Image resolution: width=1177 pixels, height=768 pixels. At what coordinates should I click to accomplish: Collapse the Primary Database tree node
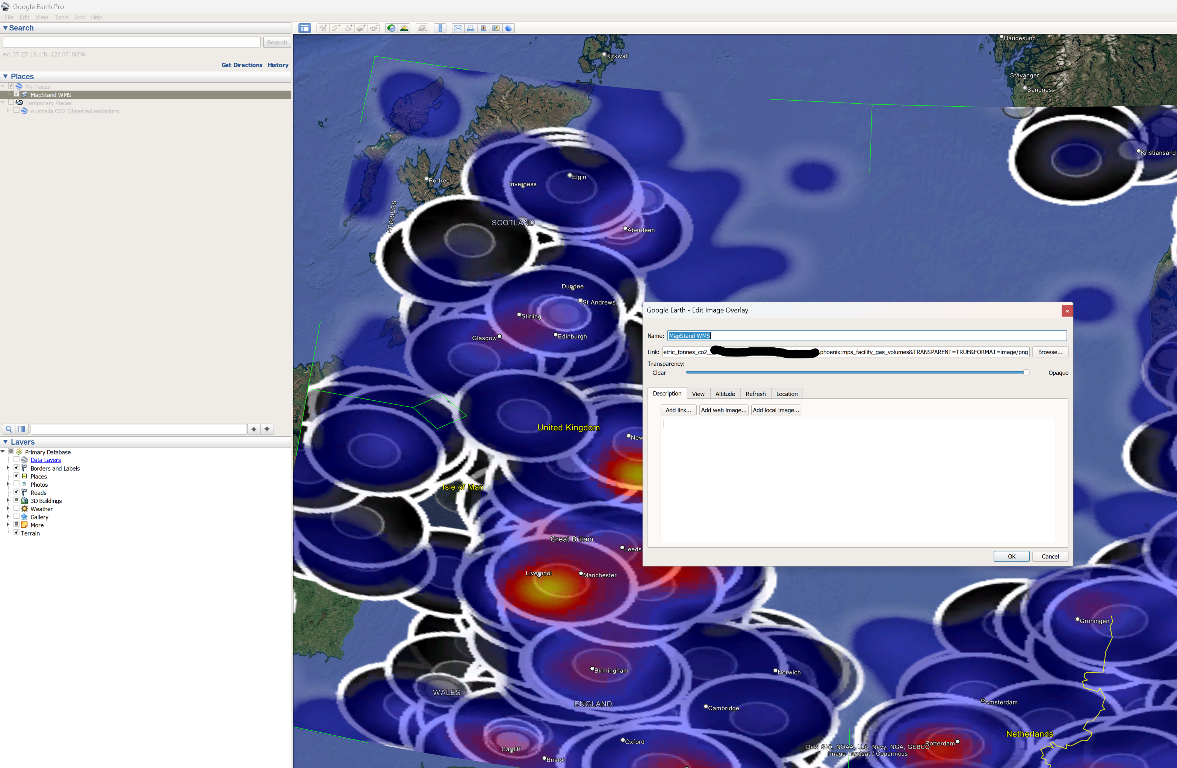(x=3, y=452)
